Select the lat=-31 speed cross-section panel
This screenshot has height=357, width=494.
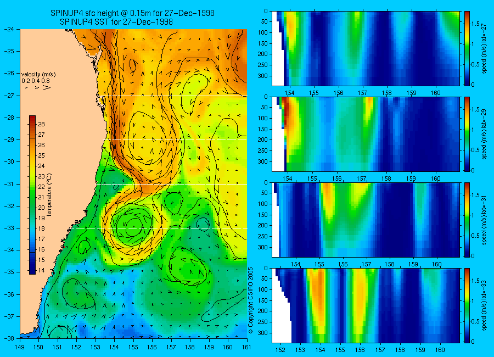pyautogui.click(x=366, y=220)
